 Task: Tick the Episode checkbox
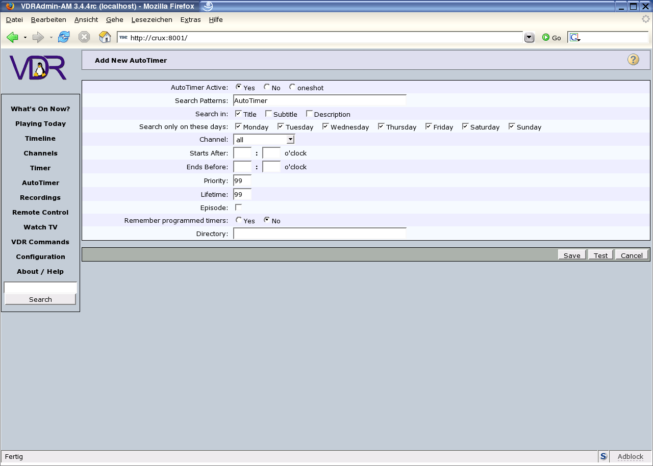click(238, 207)
